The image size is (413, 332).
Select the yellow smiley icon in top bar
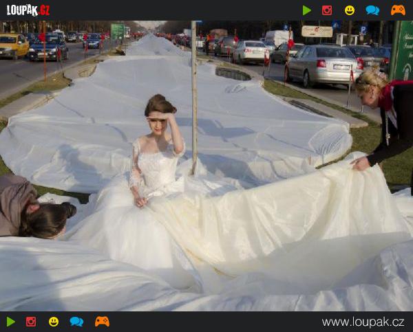pyautogui.click(x=350, y=10)
